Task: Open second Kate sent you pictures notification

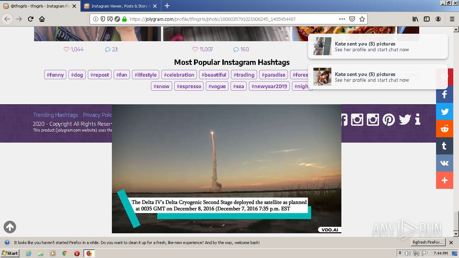Action: (378, 77)
